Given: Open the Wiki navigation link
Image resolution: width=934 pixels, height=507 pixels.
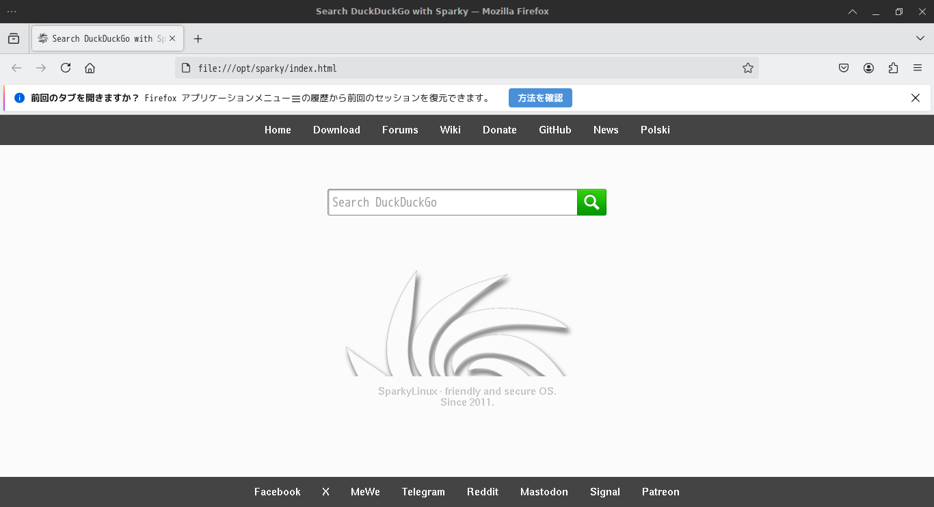Looking at the screenshot, I should pos(451,130).
